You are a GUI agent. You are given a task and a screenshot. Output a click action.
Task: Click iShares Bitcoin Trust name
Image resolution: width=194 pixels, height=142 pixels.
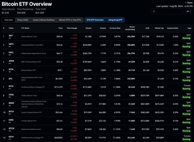click(x=29, y=36)
